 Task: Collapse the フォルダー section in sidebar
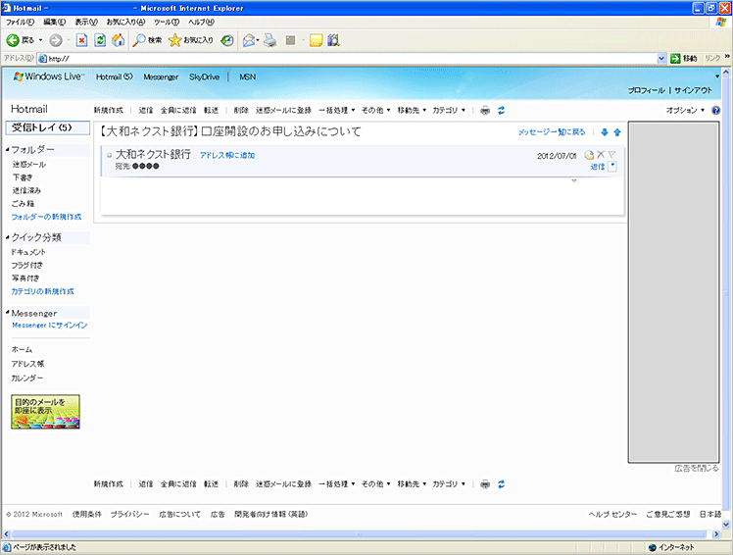pos(8,150)
